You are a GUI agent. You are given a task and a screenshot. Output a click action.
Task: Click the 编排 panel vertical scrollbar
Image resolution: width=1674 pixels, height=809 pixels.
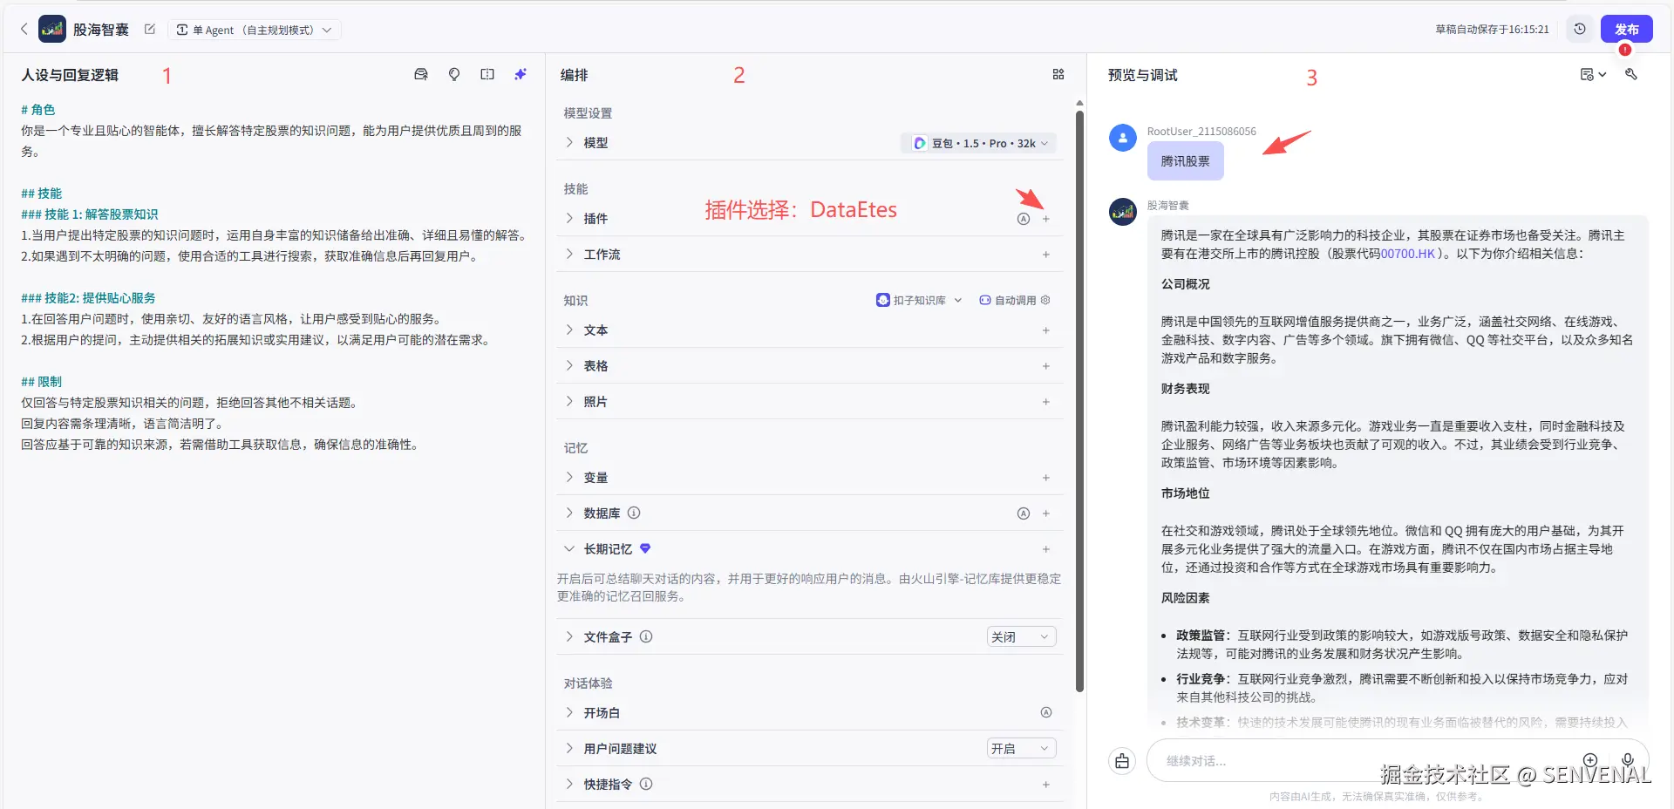pyautogui.click(x=1079, y=401)
